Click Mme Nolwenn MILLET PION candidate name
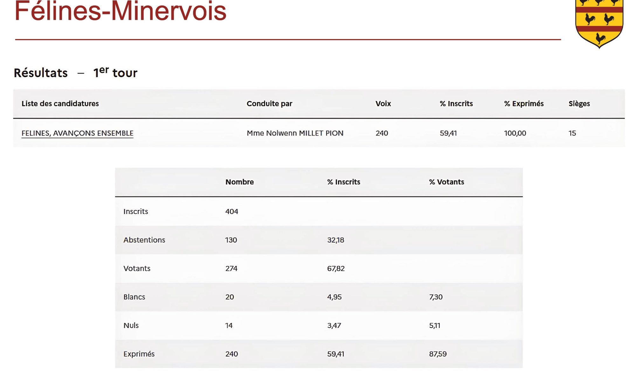The image size is (636, 381). tap(295, 133)
